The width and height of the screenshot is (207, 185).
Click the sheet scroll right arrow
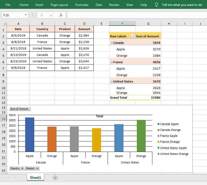coord(16,177)
